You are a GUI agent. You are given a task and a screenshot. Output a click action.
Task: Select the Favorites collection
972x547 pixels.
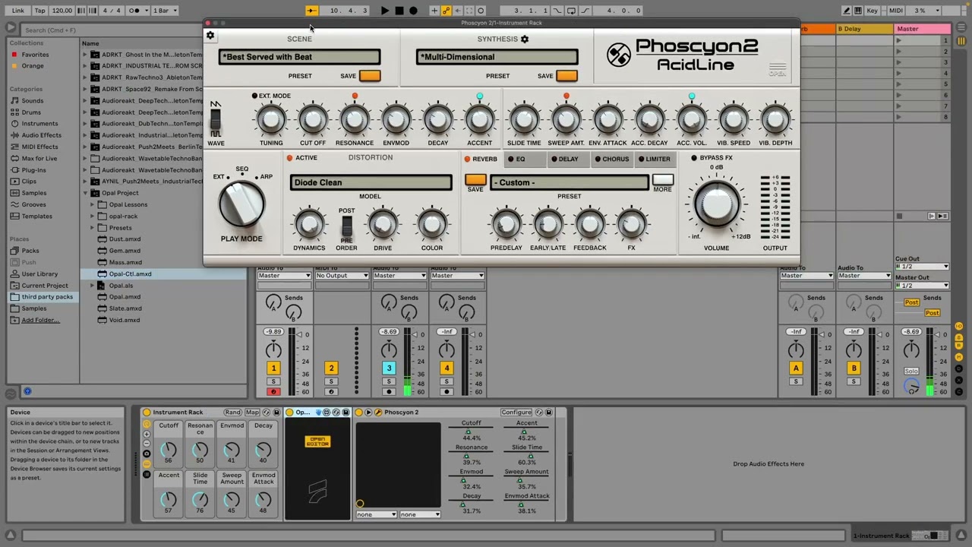tap(35, 55)
